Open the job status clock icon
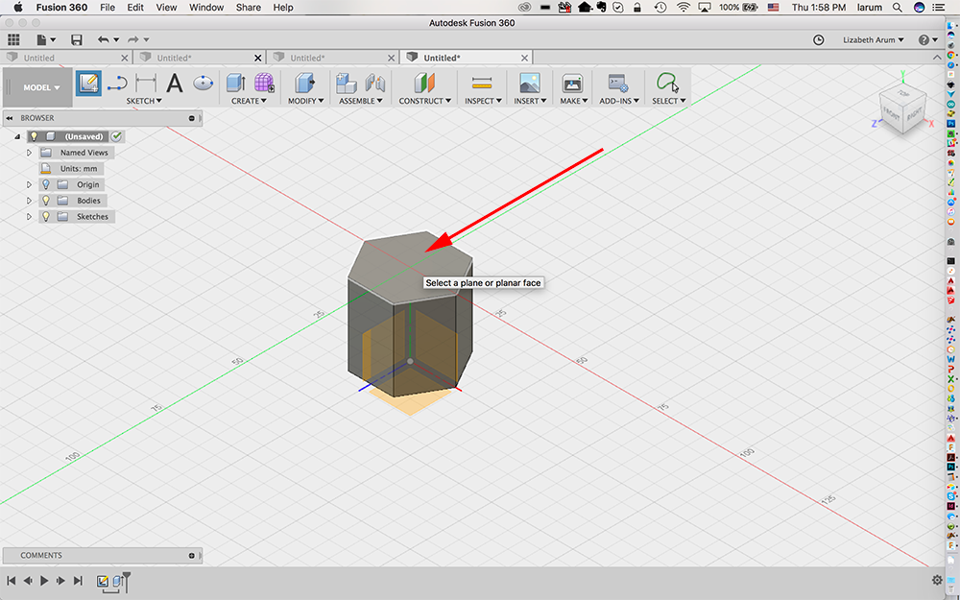Screen dimensions: 960x600 click(819, 39)
